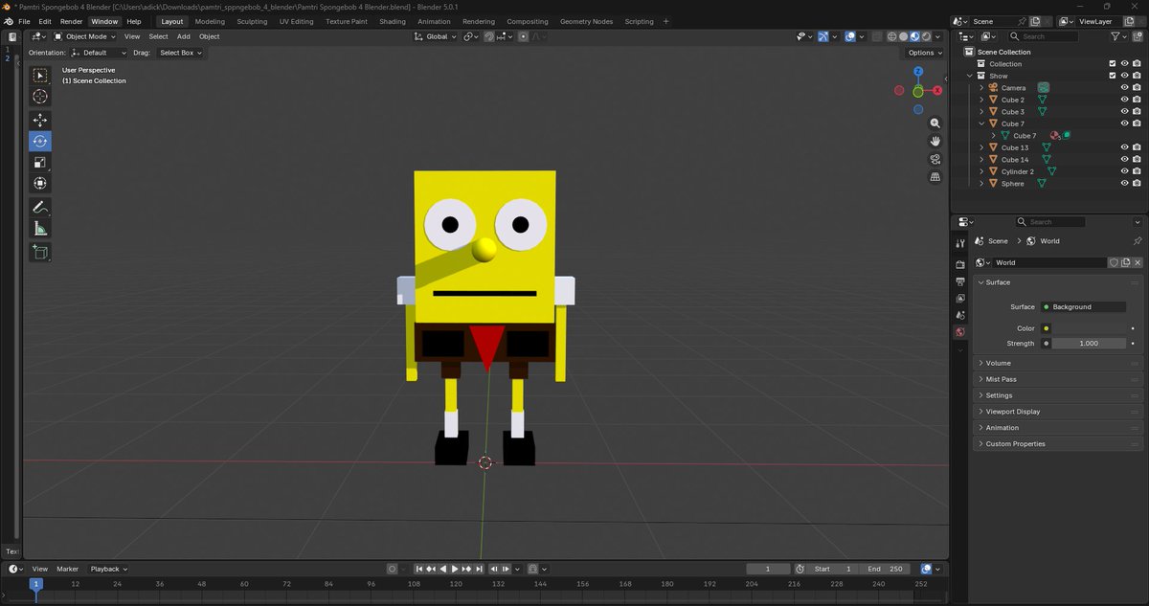Switch to the Shading workspace tab

tap(392, 21)
